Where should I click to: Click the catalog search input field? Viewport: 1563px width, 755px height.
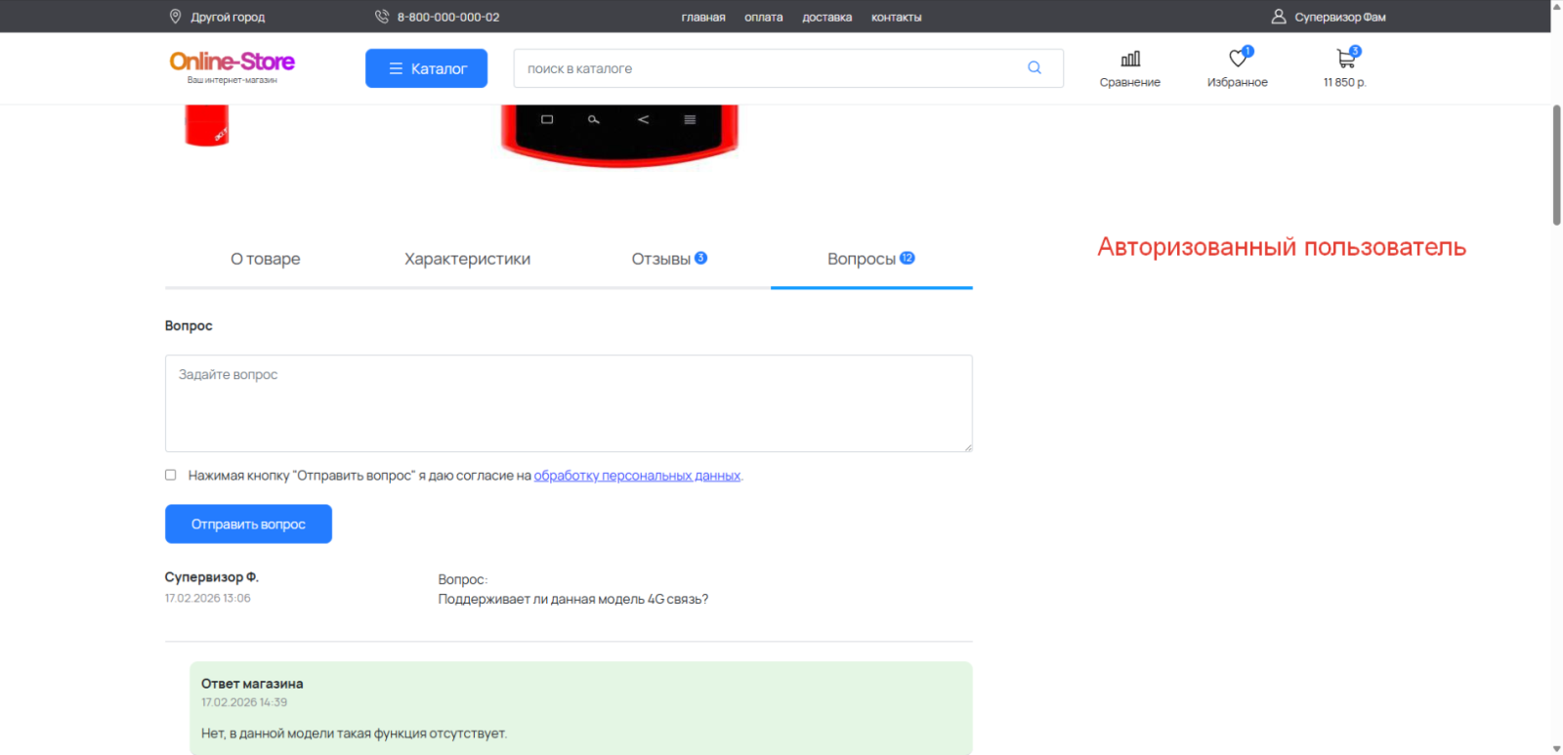767,68
